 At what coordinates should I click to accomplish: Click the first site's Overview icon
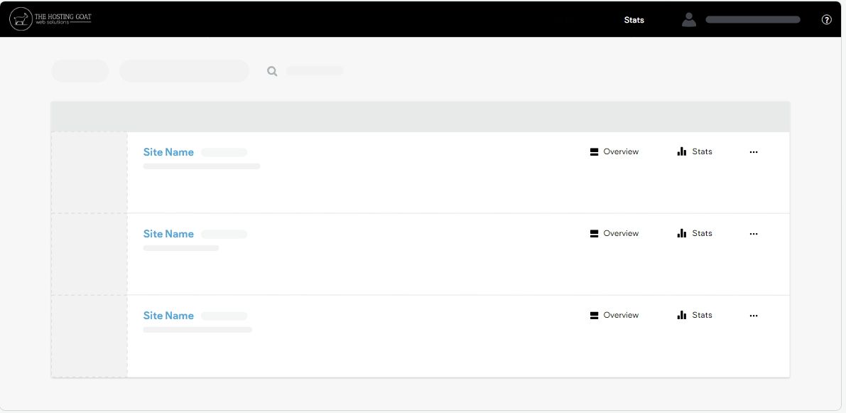click(595, 152)
